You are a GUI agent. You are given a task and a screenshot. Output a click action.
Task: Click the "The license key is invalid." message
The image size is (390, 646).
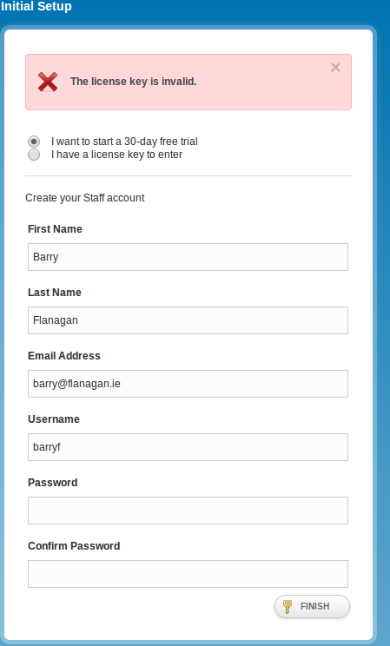click(x=133, y=82)
